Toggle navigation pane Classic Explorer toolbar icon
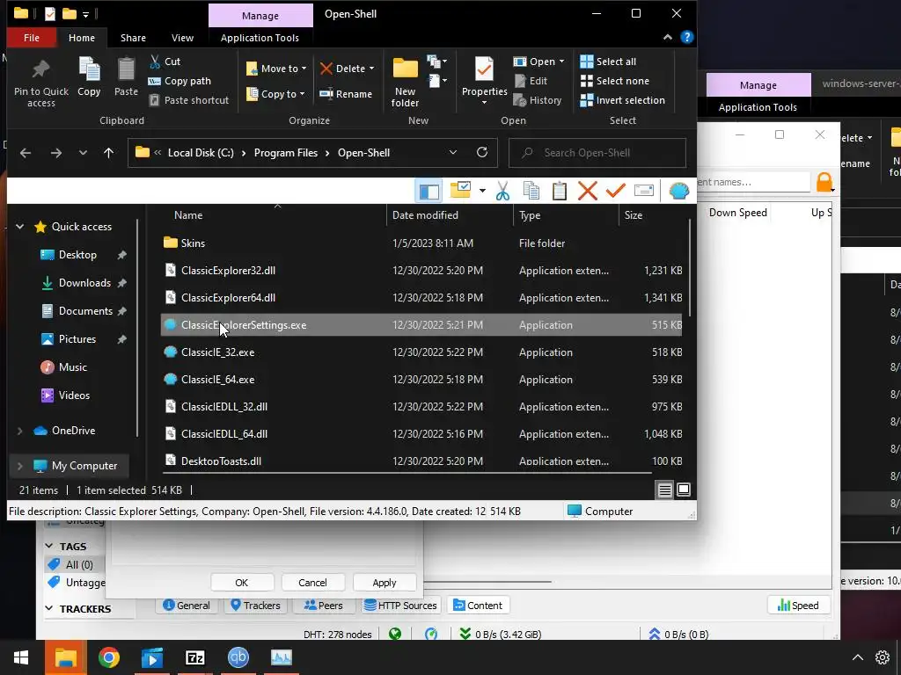The image size is (901, 675). 429,191
